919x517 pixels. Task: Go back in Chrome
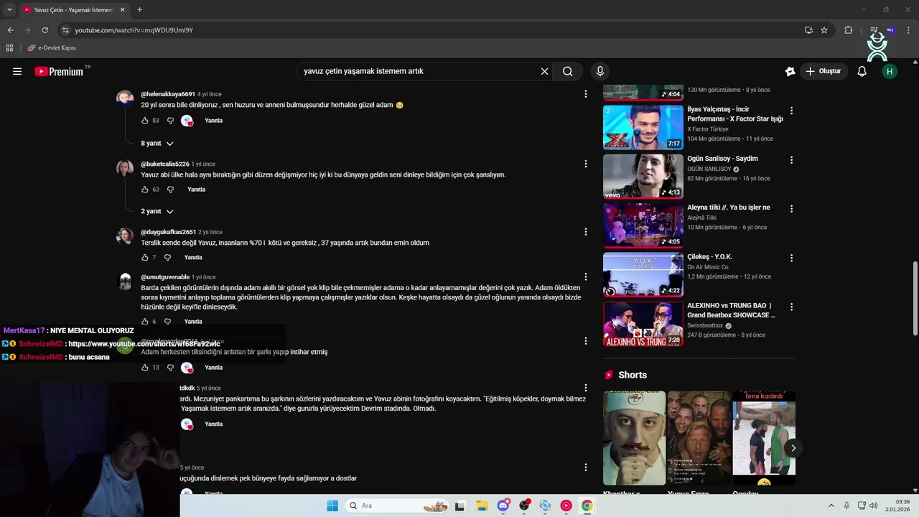(10, 30)
